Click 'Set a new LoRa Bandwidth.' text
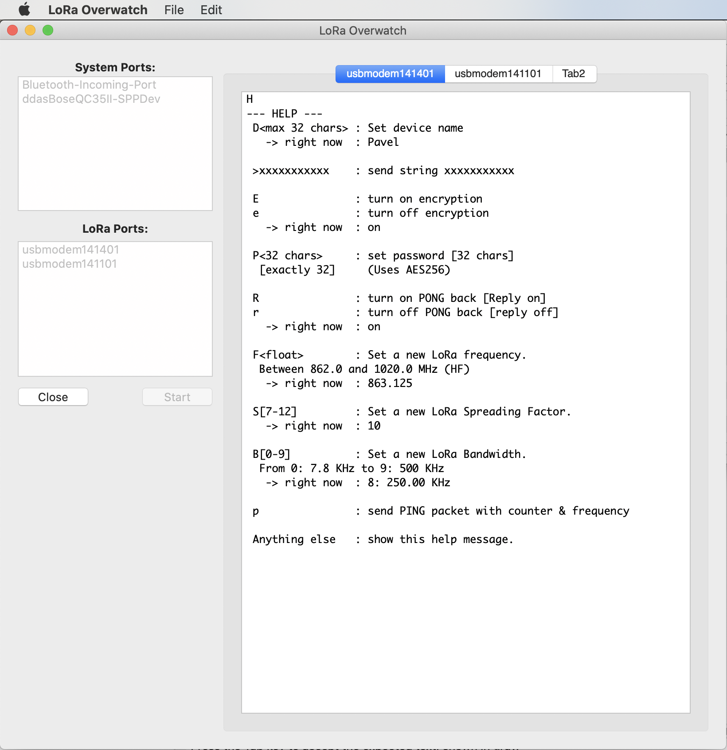The height and width of the screenshot is (750, 727). point(447,454)
